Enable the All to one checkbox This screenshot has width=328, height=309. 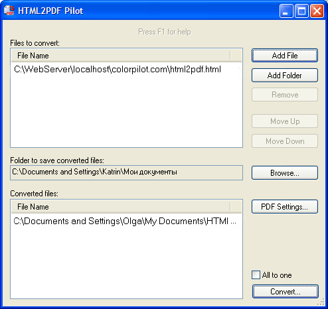tap(256, 275)
